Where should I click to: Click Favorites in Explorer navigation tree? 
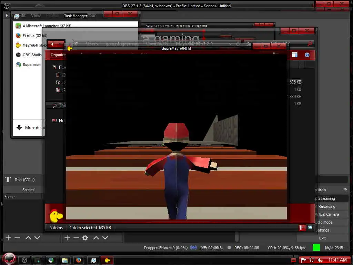coord(59,67)
